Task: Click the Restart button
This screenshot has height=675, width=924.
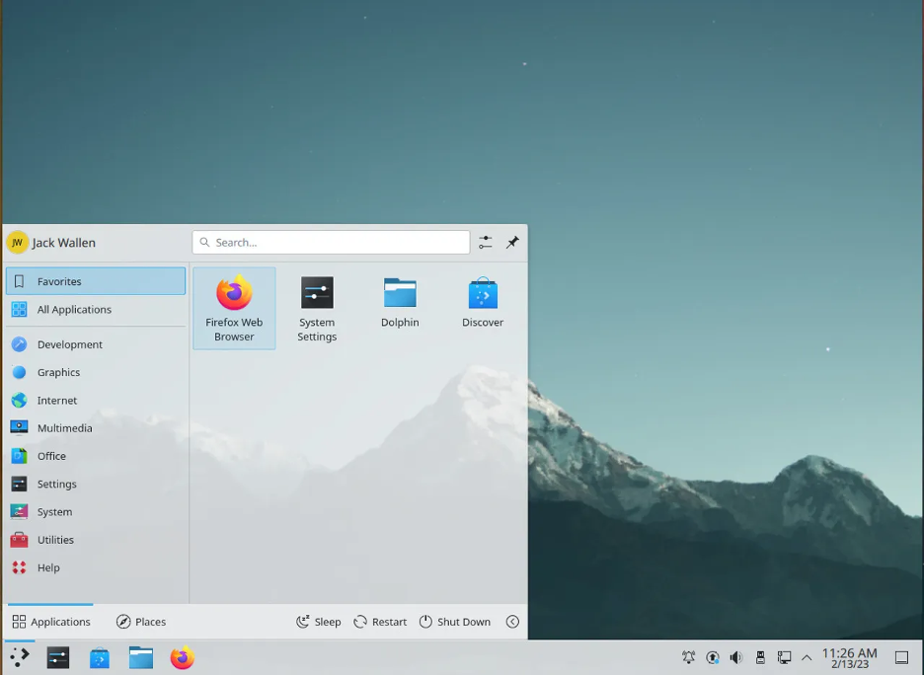Action: (x=380, y=622)
